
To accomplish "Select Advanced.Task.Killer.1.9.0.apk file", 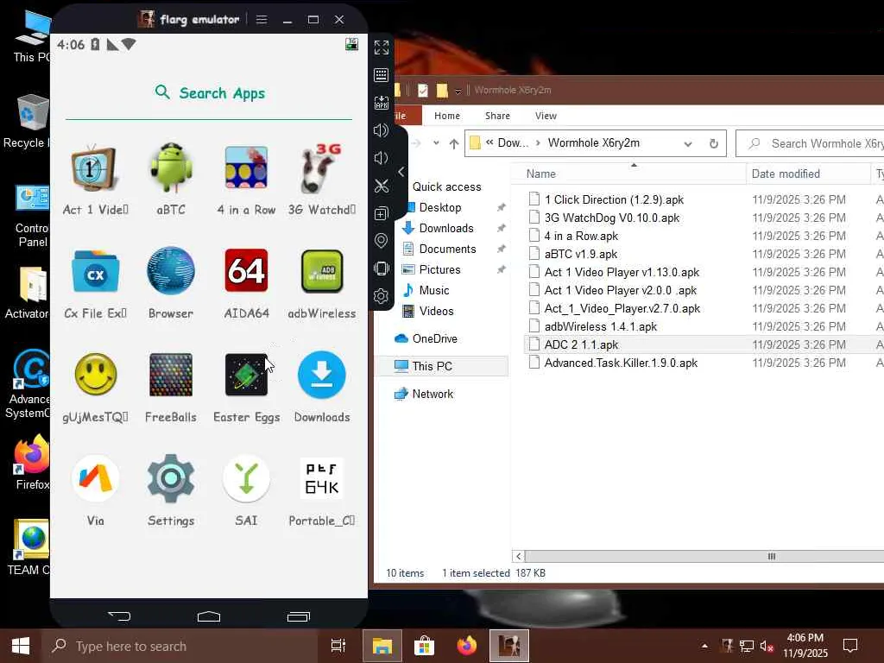I will [621, 363].
